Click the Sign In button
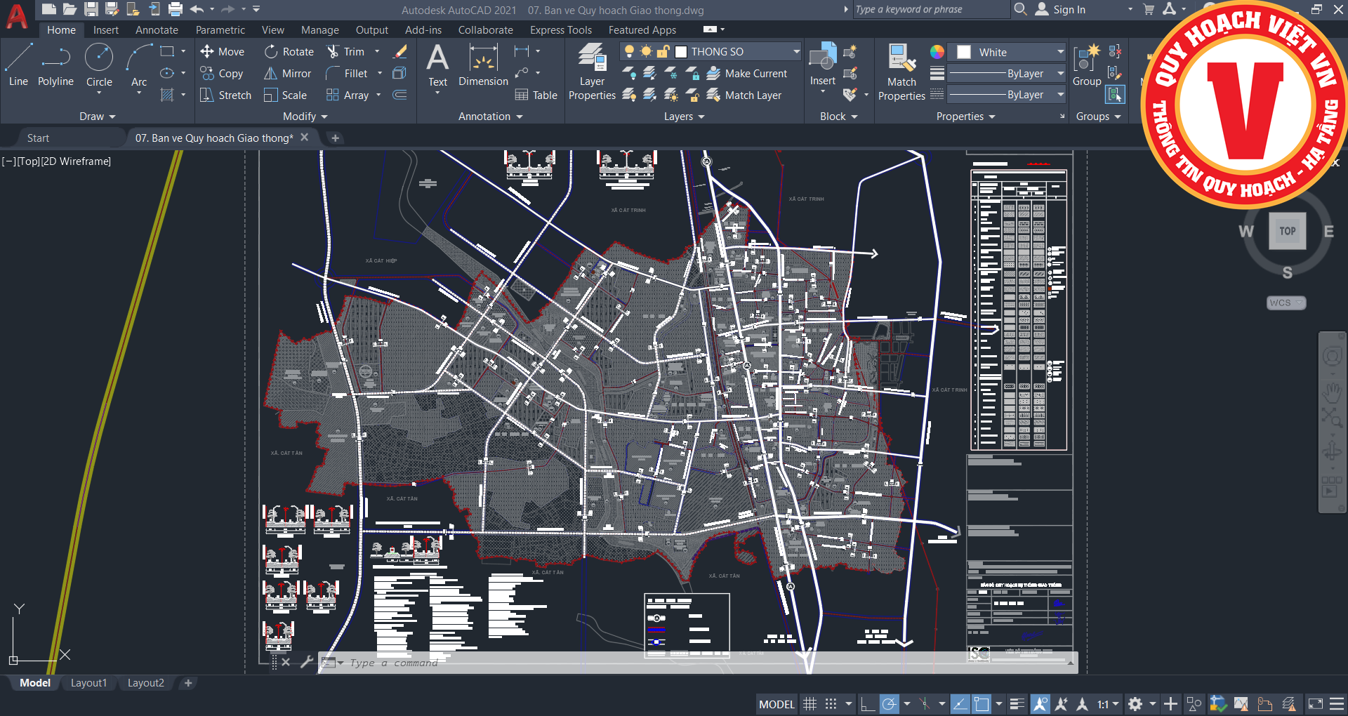The width and height of the screenshot is (1348, 716). point(1069,10)
